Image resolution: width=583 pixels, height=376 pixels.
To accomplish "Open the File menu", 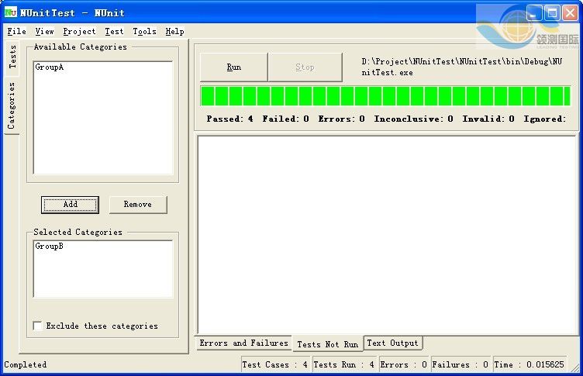I will click(x=17, y=31).
